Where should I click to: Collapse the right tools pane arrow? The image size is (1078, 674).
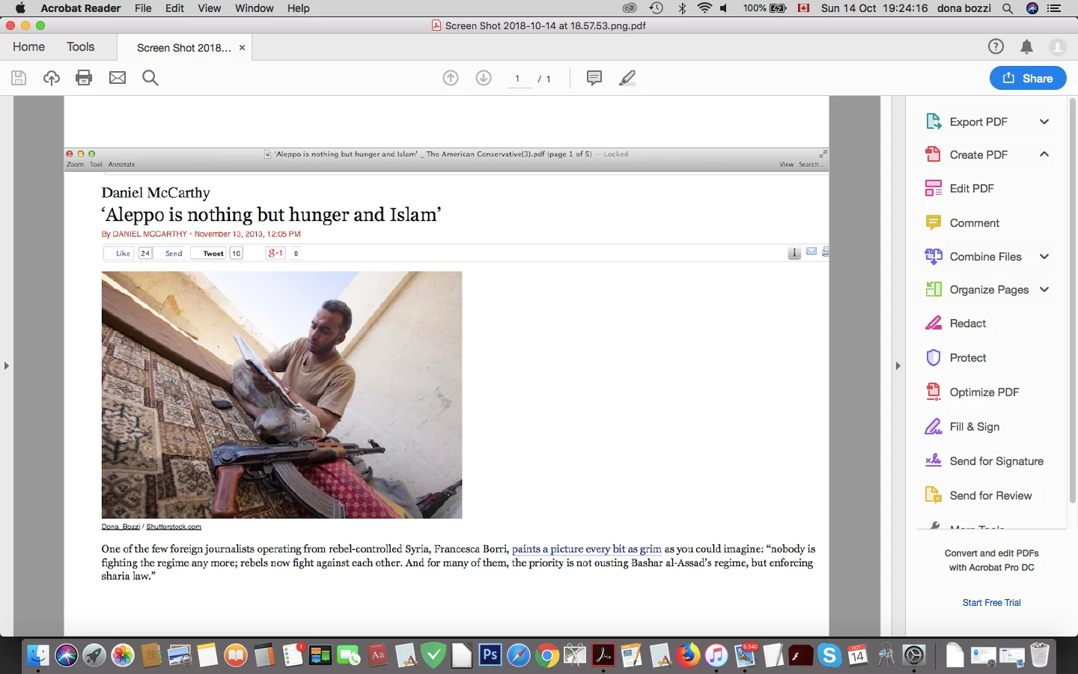pos(898,365)
